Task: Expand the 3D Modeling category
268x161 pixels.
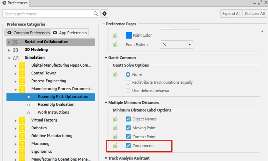Action: 9,50
